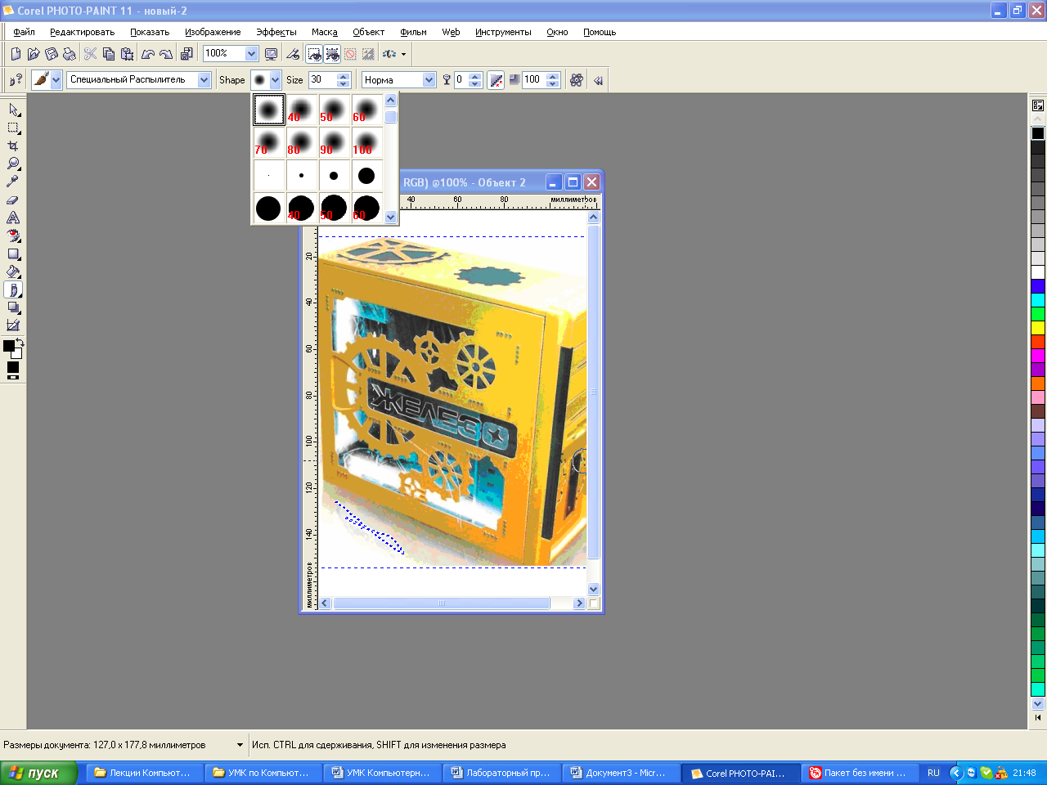Image resolution: width=1047 pixels, height=785 pixels.
Task: Open the document size status dropdown
Action: [x=240, y=745]
